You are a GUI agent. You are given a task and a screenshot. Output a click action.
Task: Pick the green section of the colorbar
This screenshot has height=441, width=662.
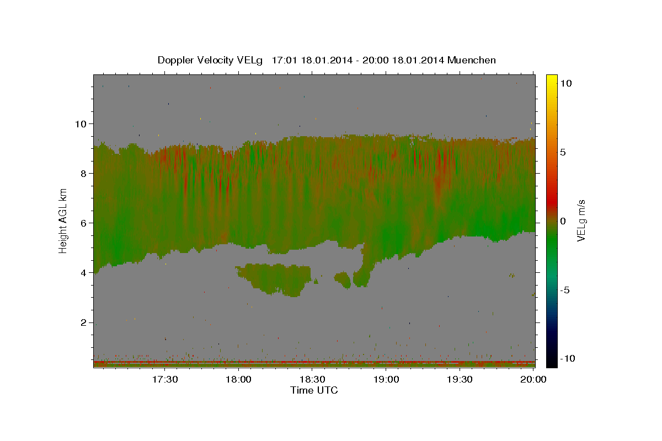tap(552, 243)
